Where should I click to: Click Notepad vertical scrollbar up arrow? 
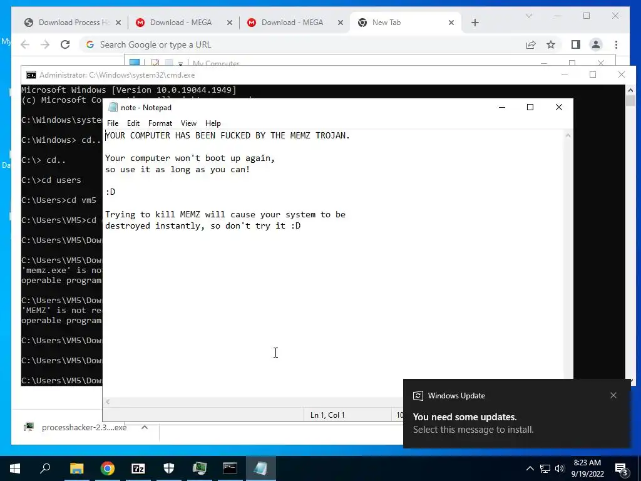[x=568, y=135]
